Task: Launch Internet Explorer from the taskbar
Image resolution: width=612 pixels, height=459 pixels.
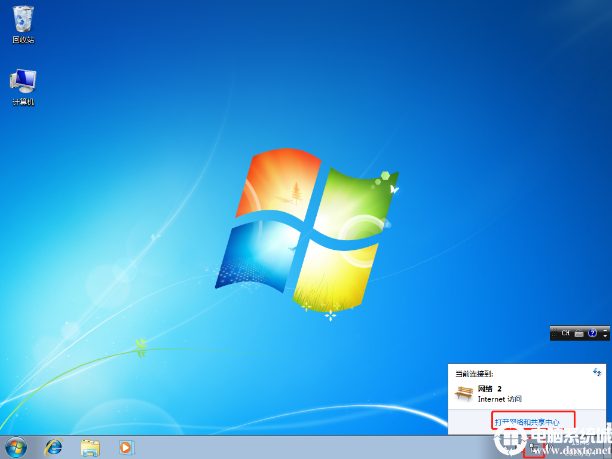Action: [x=54, y=447]
